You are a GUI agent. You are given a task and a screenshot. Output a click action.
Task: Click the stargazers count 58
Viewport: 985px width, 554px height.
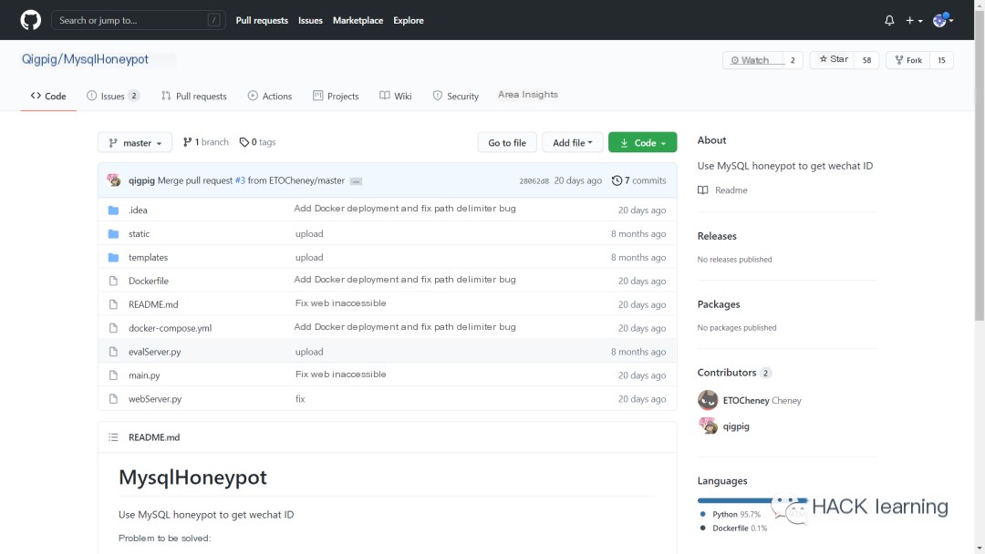867,60
